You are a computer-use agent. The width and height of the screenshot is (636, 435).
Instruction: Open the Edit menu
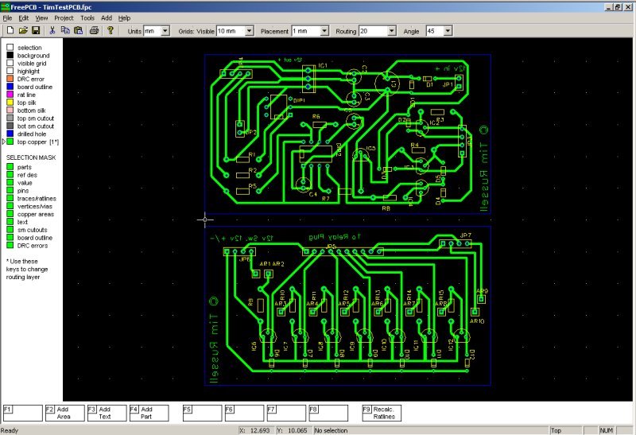click(24, 17)
